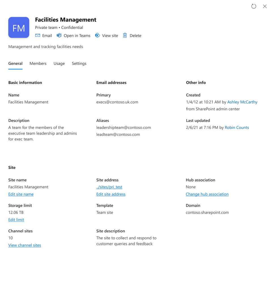Click Edit site address link

click(111, 194)
